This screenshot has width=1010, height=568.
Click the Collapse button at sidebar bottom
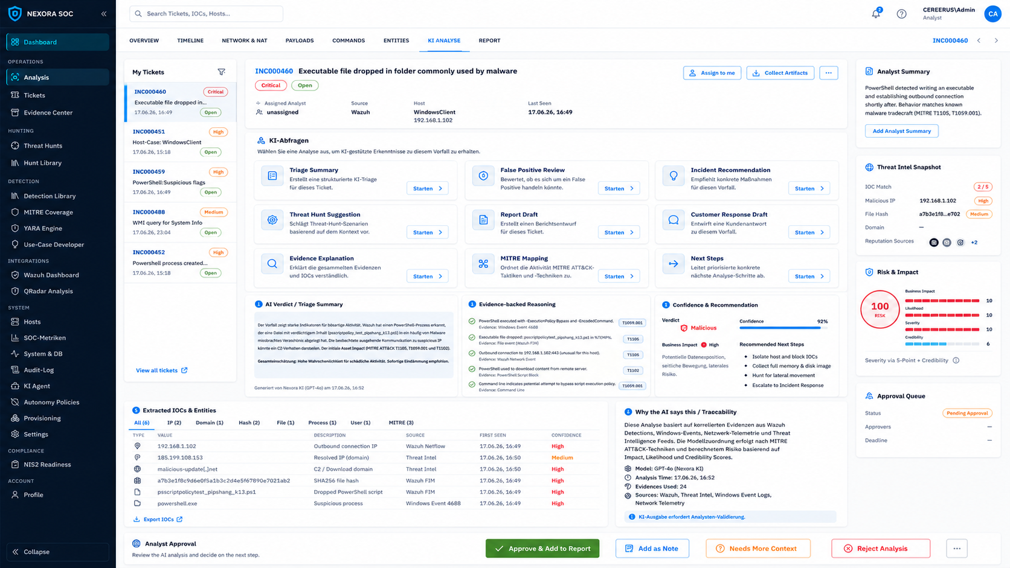[x=58, y=552]
